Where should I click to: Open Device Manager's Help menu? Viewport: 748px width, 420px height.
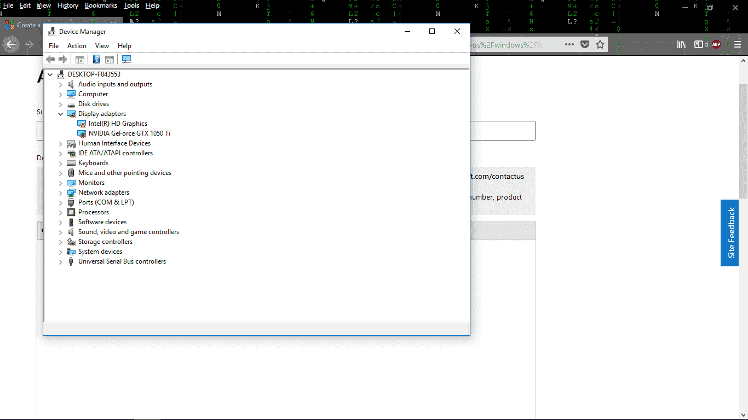tap(124, 46)
